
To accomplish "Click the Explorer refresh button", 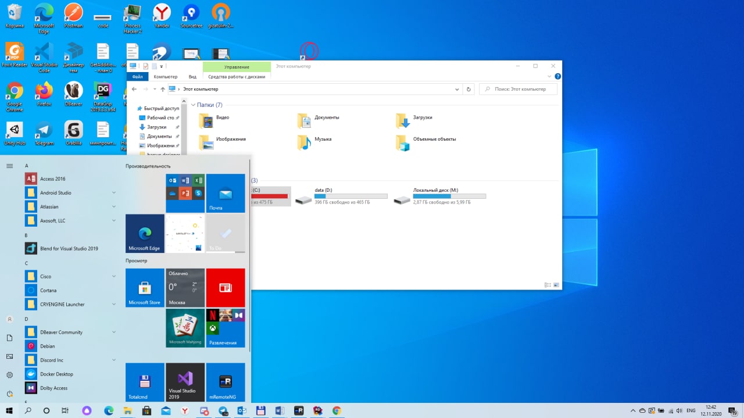I will click(x=469, y=89).
